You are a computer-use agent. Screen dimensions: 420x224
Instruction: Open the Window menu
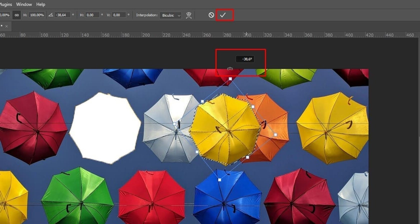click(x=24, y=4)
